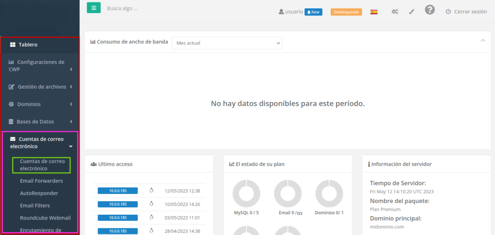Click the Busca algo search field

pyautogui.click(x=145, y=8)
